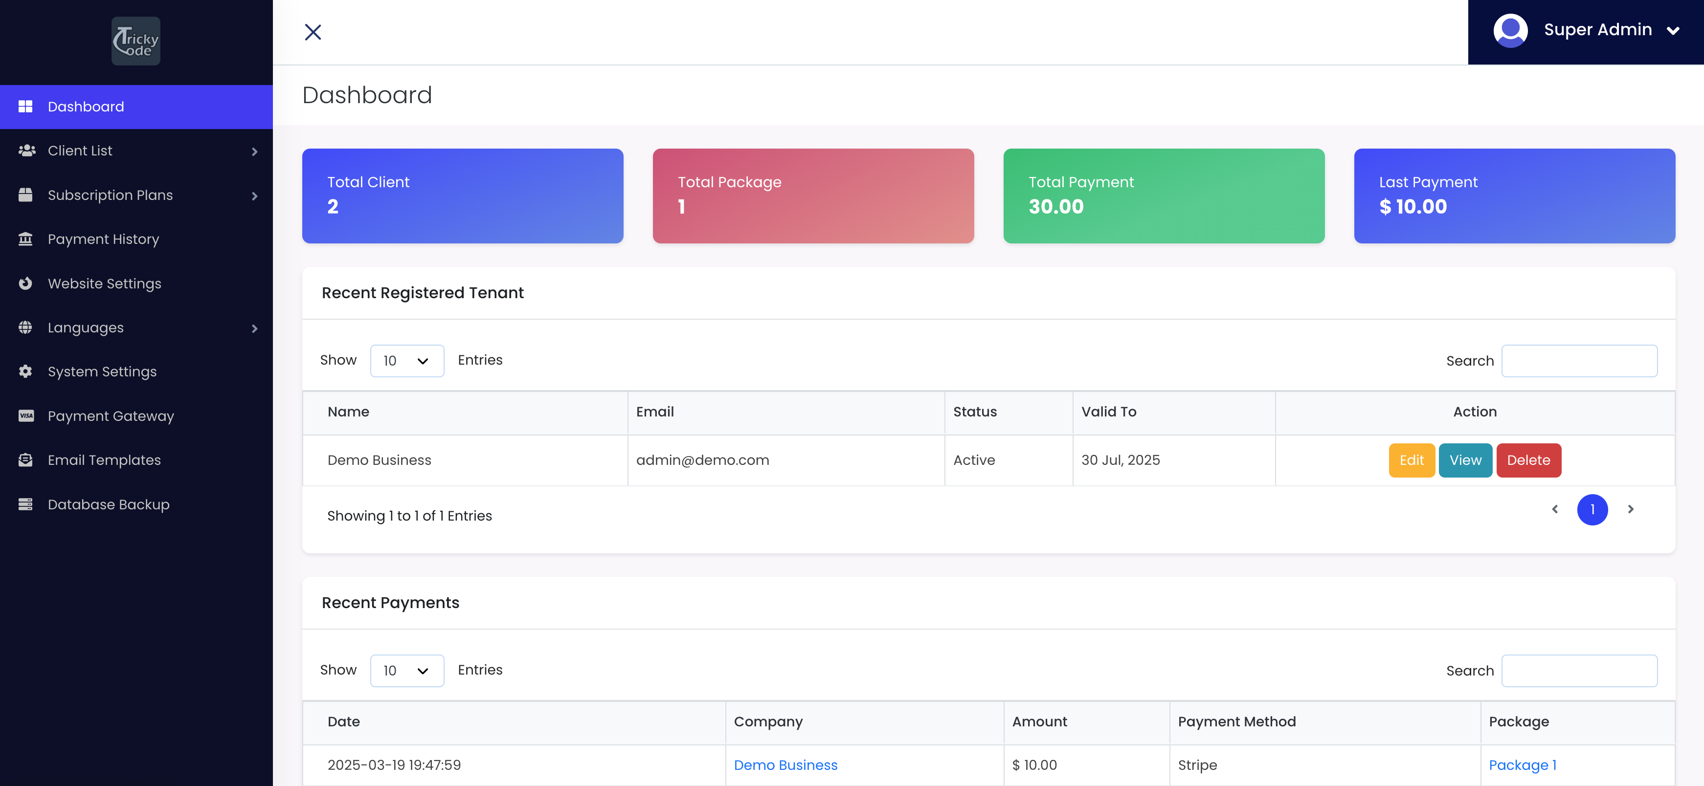This screenshot has height=786, width=1704.
Task: Open the Super Admin dropdown chevron
Action: coord(1673,30)
